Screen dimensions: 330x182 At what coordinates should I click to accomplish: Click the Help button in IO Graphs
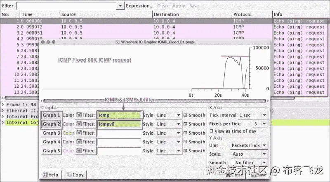51,175
